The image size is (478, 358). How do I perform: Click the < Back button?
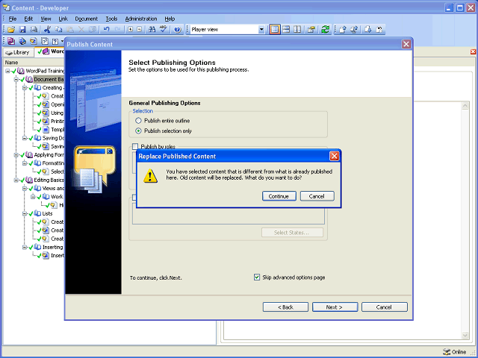[285, 307]
